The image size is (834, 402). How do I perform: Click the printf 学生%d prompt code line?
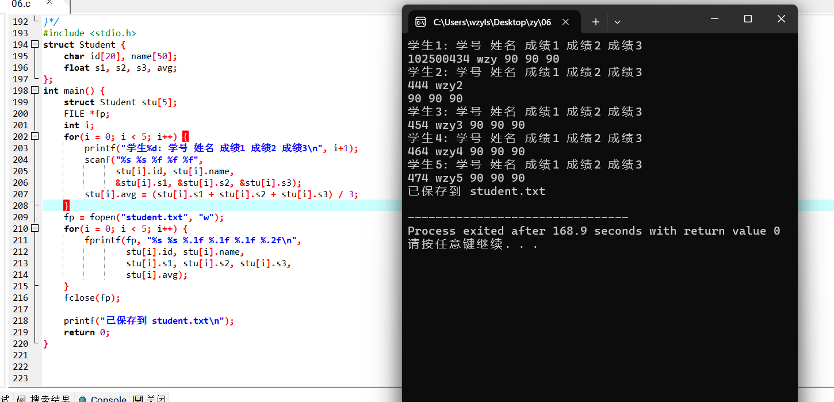pos(221,148)
